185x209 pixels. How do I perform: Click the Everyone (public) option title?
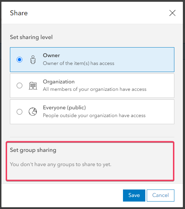[x=64, y=108]
